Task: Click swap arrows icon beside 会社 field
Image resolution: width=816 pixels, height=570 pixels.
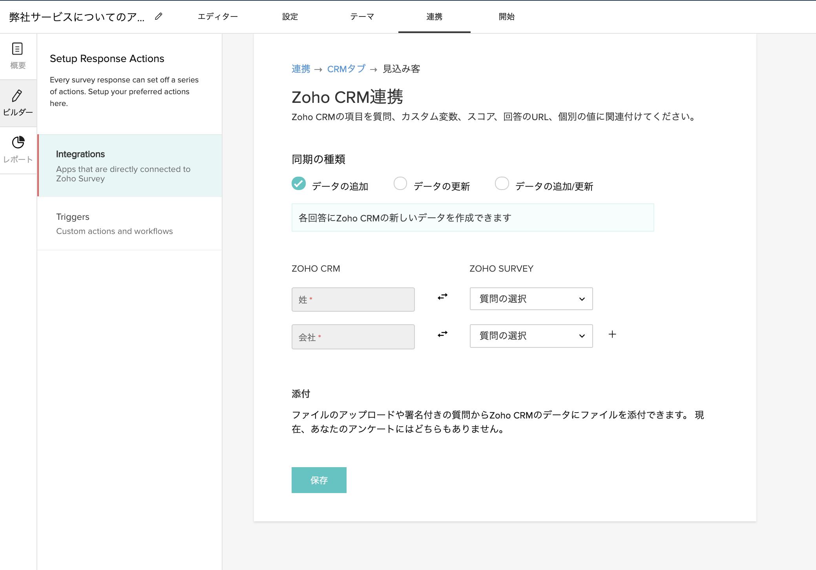Action: click(442, 334)
